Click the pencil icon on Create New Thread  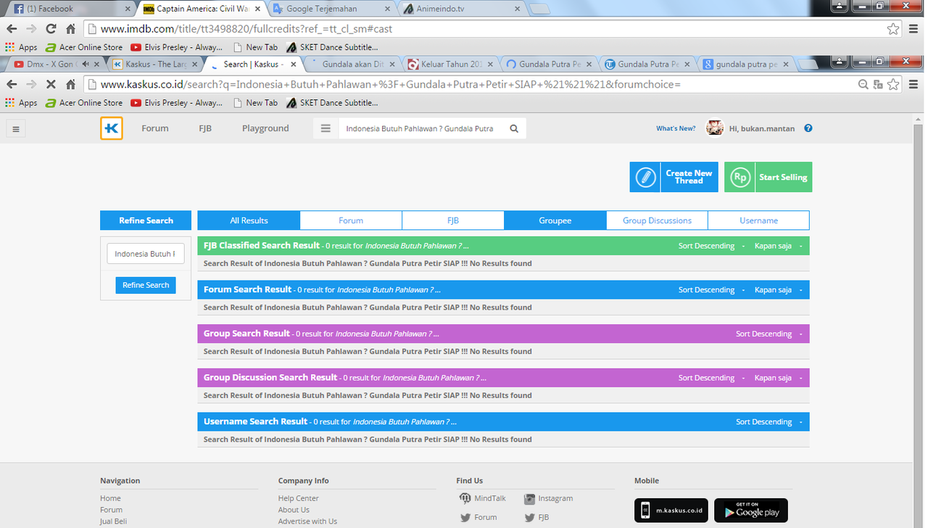[x=645, y=177]
